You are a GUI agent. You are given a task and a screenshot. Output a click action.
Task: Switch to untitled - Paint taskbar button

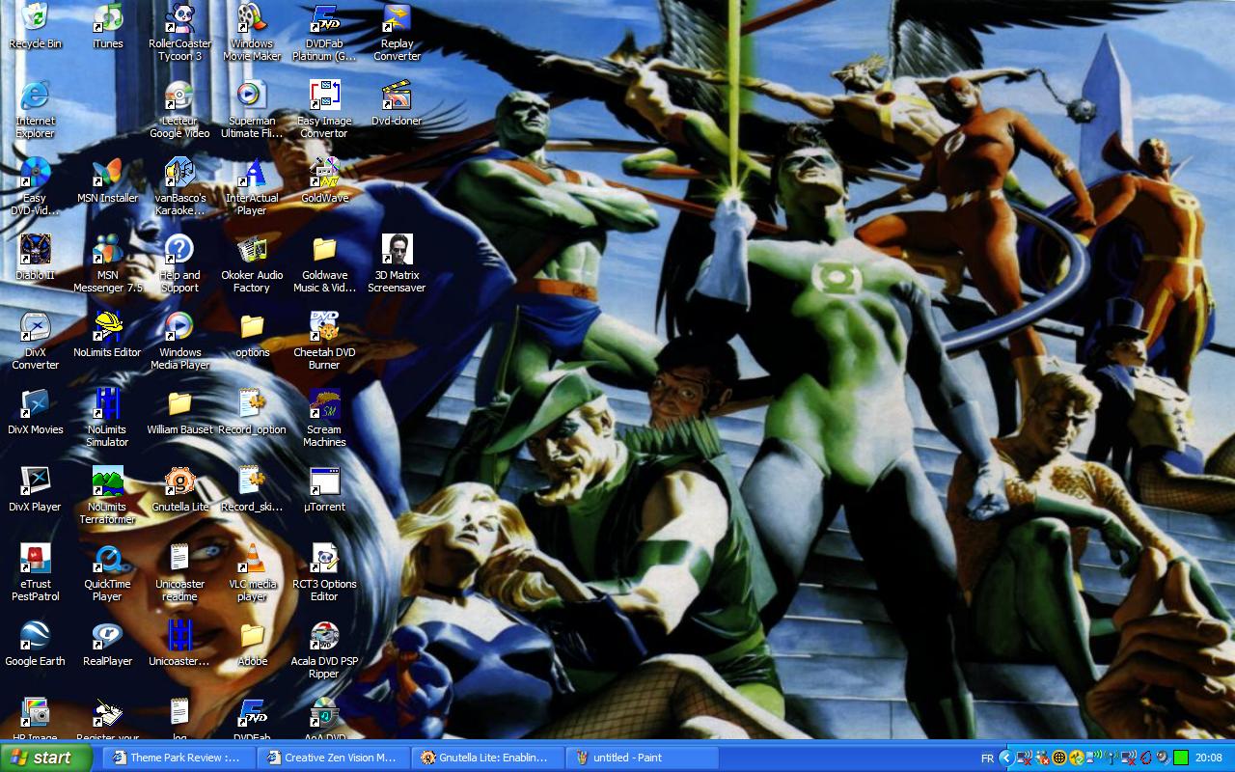(x=642, y=758)
